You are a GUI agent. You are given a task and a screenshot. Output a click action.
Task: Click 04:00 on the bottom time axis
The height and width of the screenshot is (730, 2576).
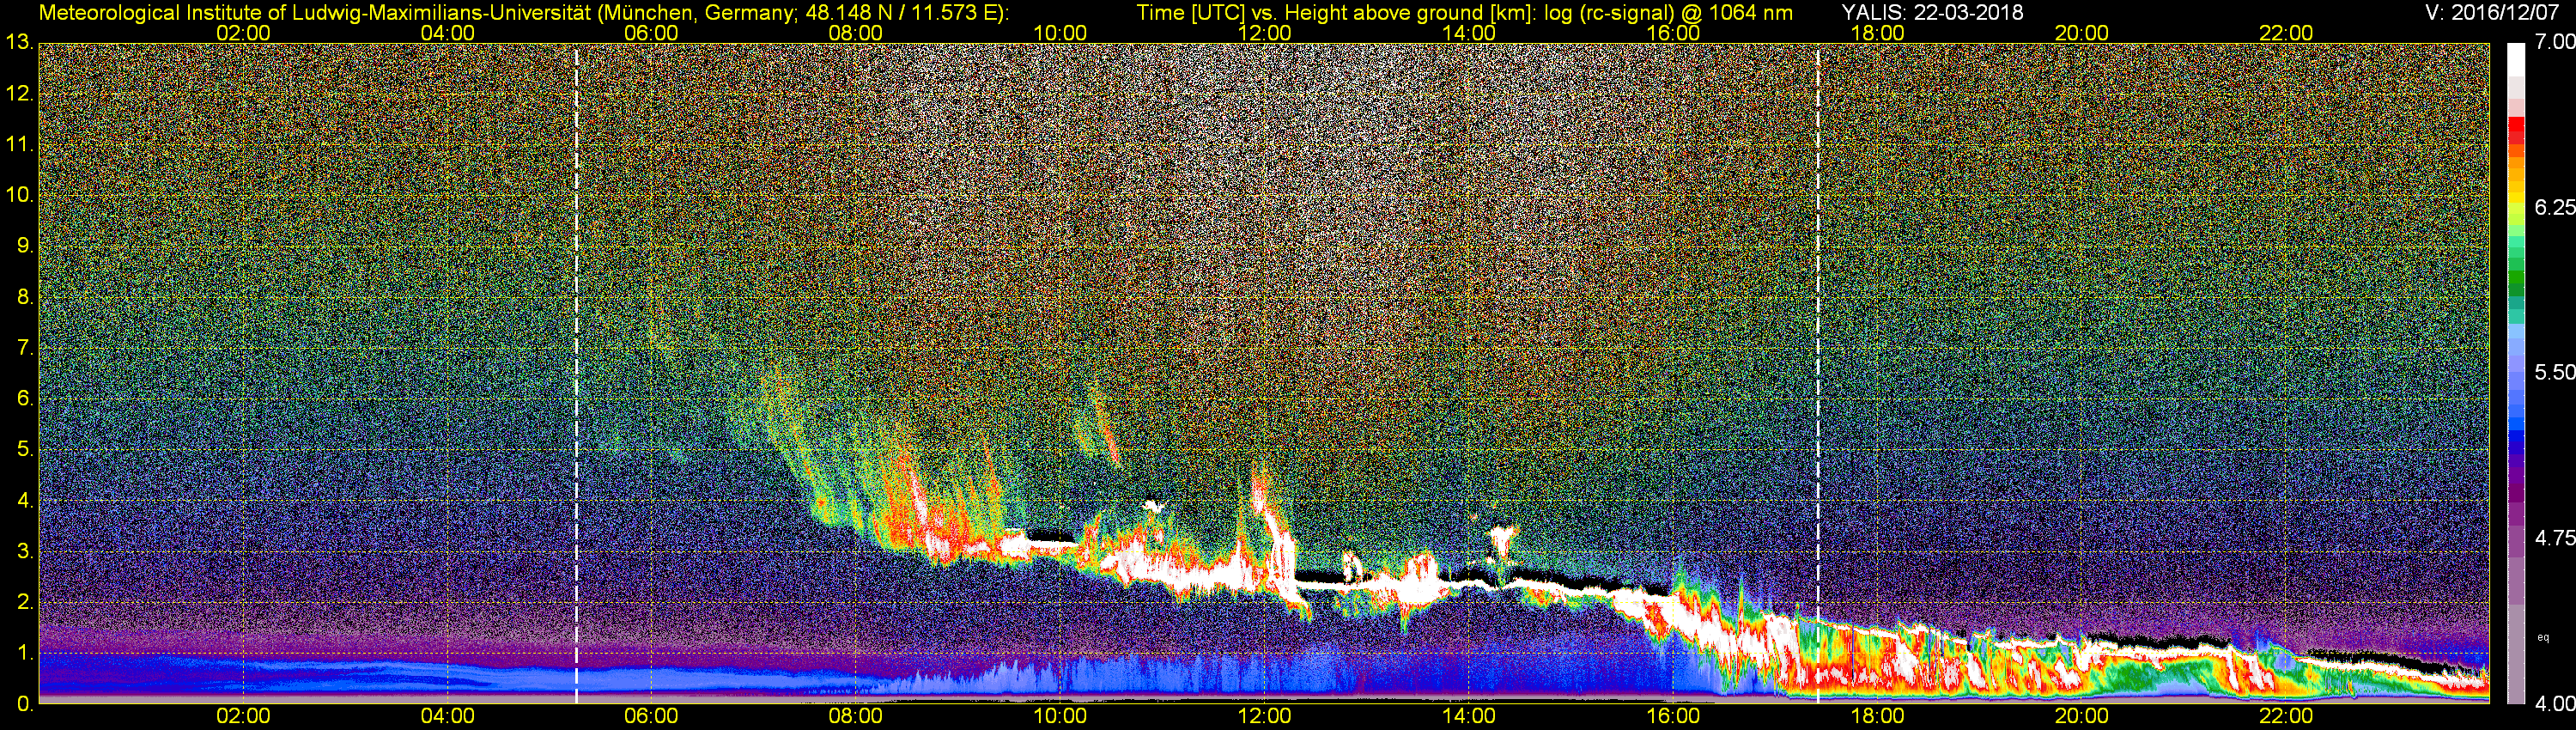tap(447, 717)
